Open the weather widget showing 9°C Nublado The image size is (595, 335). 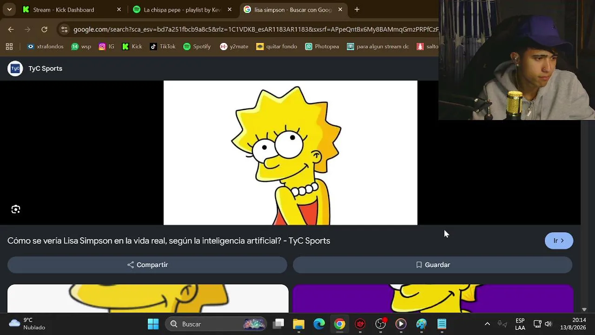tap(28, 324)
